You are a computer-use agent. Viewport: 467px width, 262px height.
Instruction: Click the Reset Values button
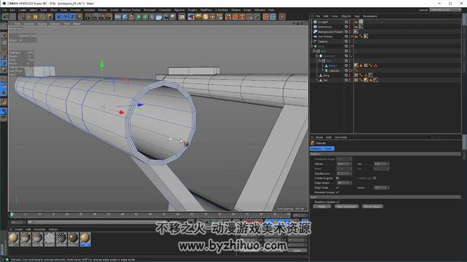click(372, 207)
